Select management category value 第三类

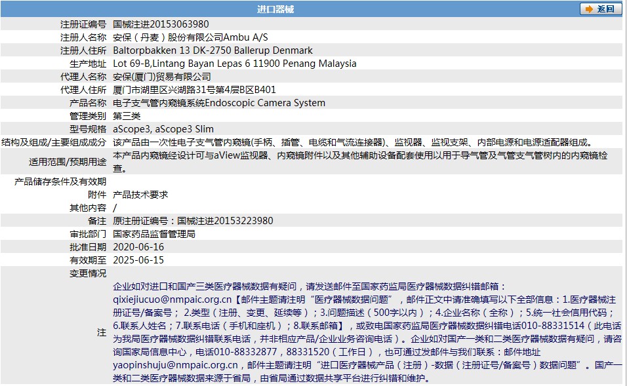[x=127, y=116]
